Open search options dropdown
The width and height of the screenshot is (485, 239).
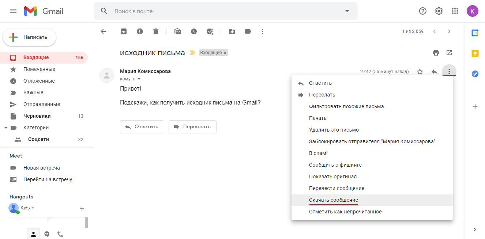click(x=346, y=11)
